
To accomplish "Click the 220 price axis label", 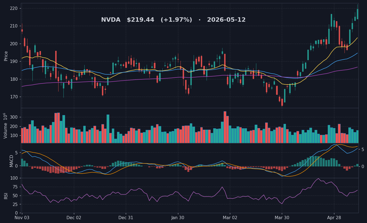I will [x=14, y=9].
